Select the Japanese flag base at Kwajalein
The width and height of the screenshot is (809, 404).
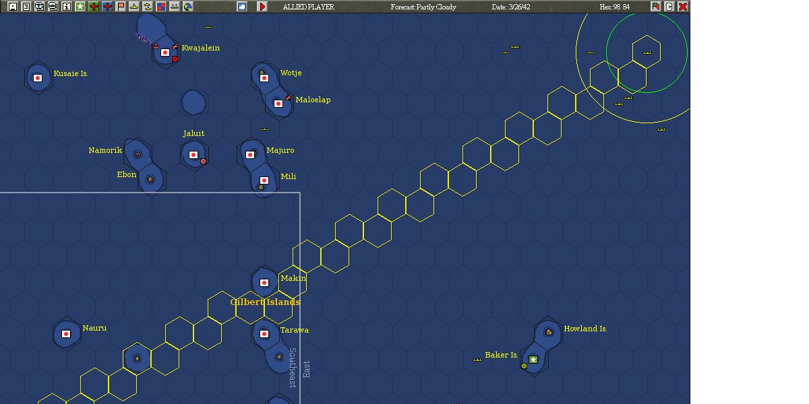coord(165,52)
